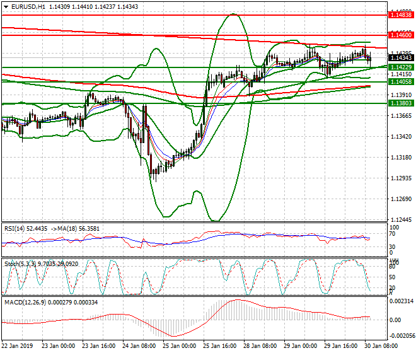Click the 23 Jan 16:00 time label
The image size is (416, 353).
(99, 346)
